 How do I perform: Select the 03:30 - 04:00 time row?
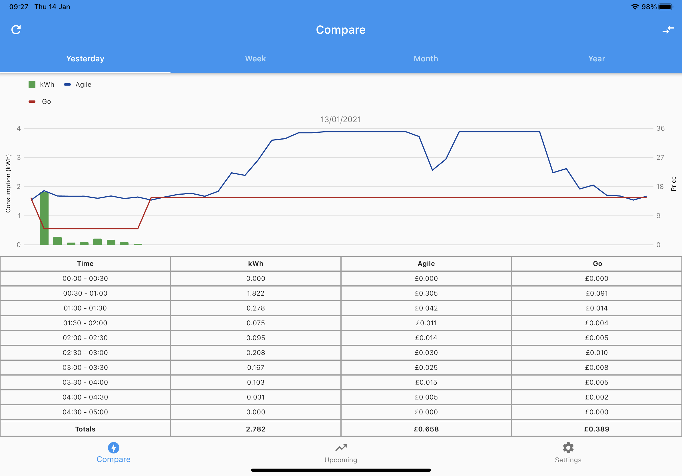[85, 382]
